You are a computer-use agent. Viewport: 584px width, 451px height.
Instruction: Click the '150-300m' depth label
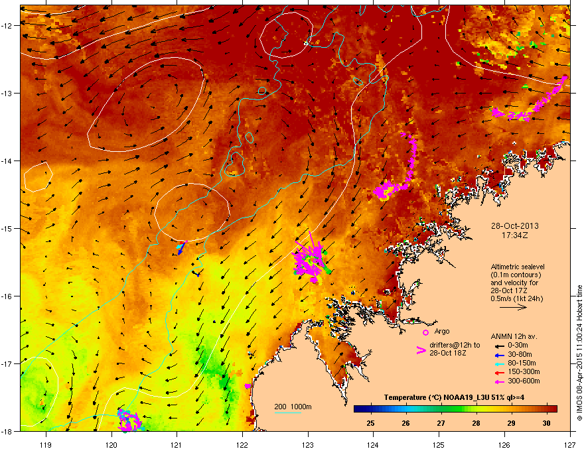click(524, 371)
